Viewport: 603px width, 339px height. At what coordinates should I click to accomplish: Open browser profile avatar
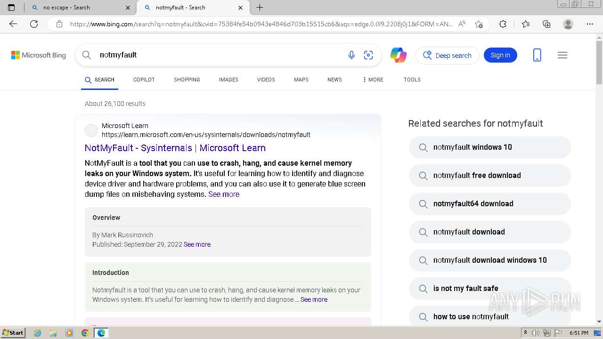[568, 24]
